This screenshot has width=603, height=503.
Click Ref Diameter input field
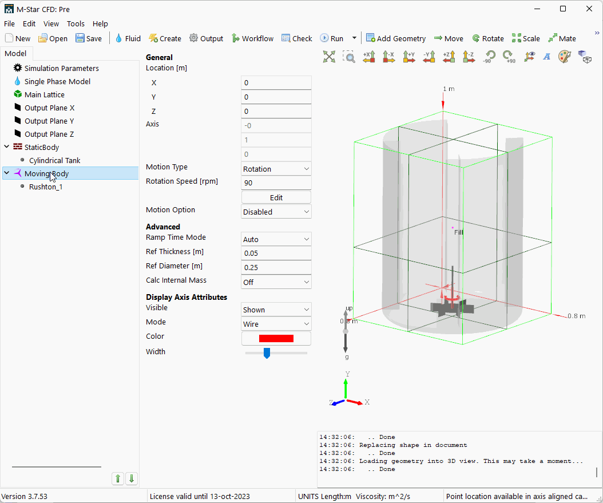(276, 268)
